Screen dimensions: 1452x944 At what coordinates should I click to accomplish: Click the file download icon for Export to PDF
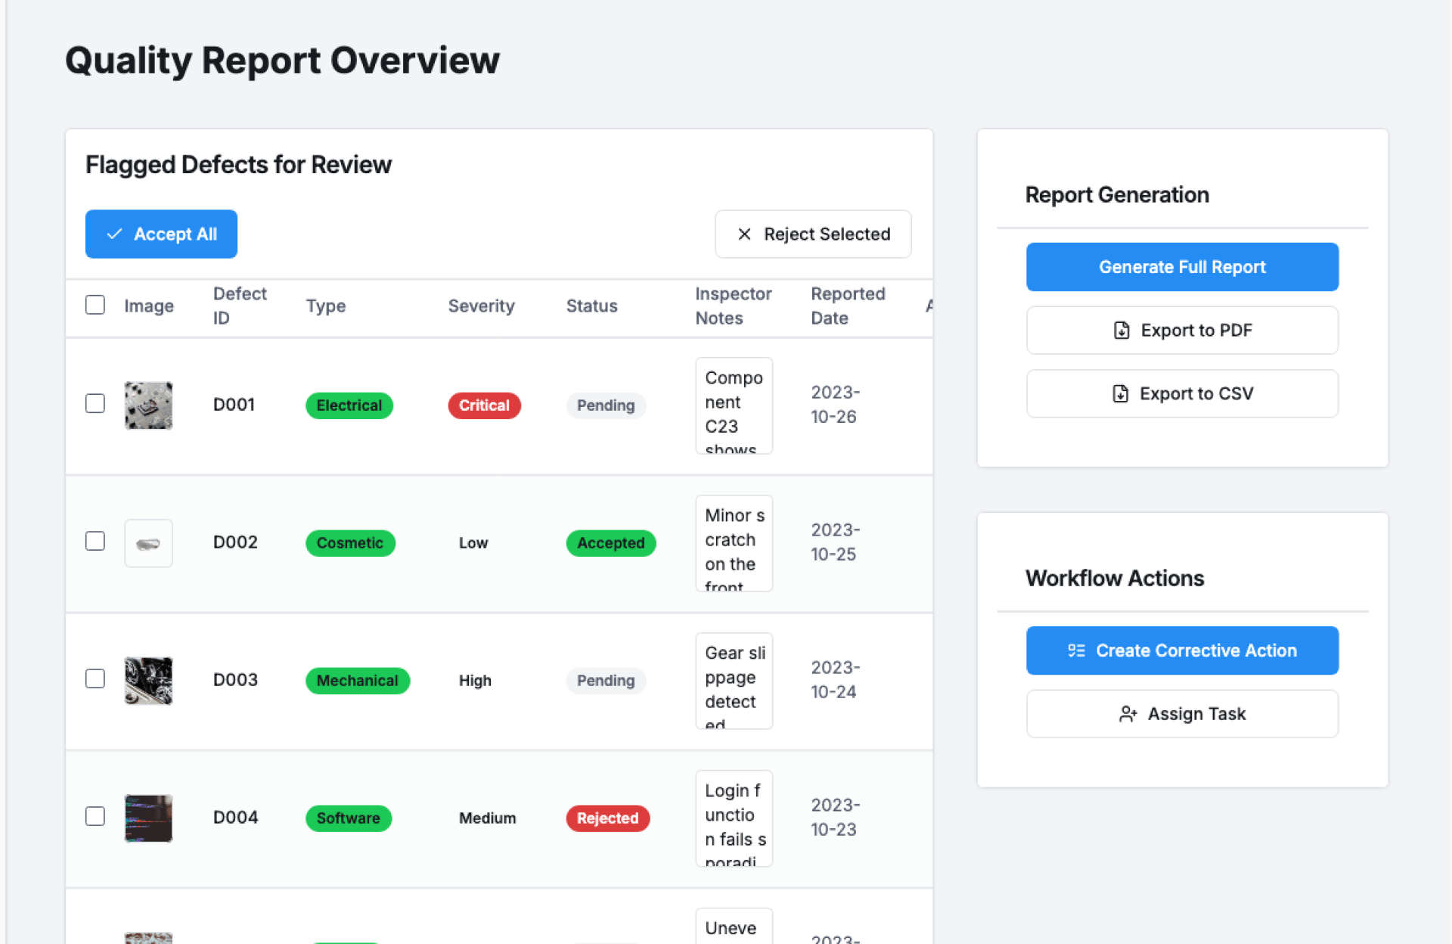point(1122,330)
